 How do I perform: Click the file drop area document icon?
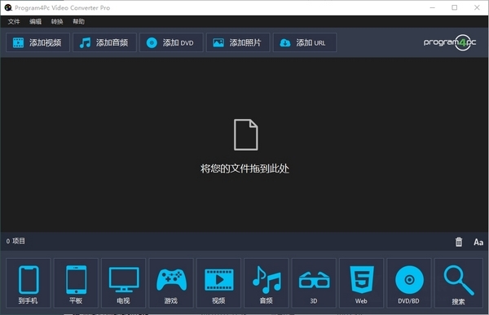tap(246, 134)
